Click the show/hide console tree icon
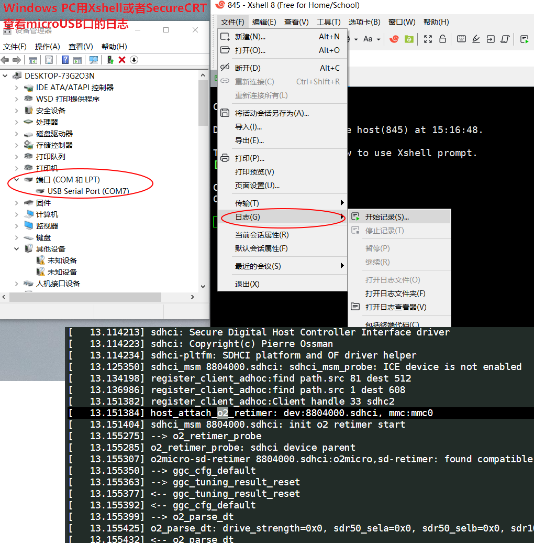 pos(33,60)
